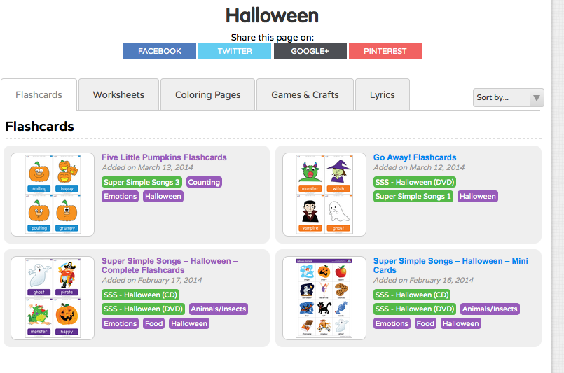
Task: Open Five Little Pumpkins Flashcards link
Action: (164, 157)
